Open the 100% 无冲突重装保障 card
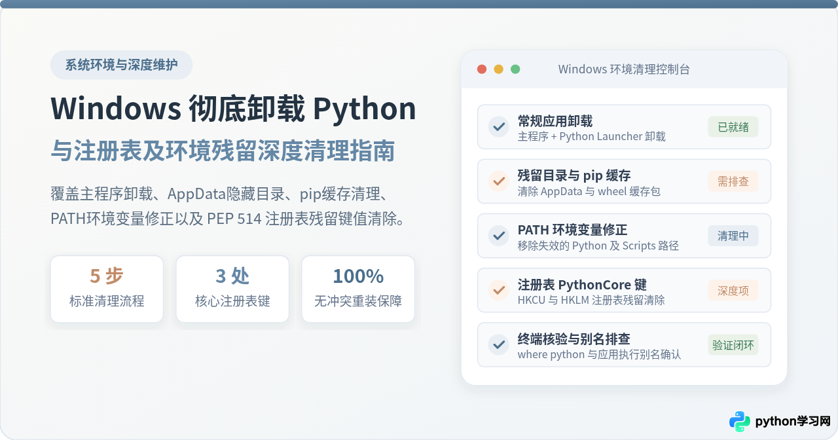Screen dimensions: 838x440 (358, 289)
